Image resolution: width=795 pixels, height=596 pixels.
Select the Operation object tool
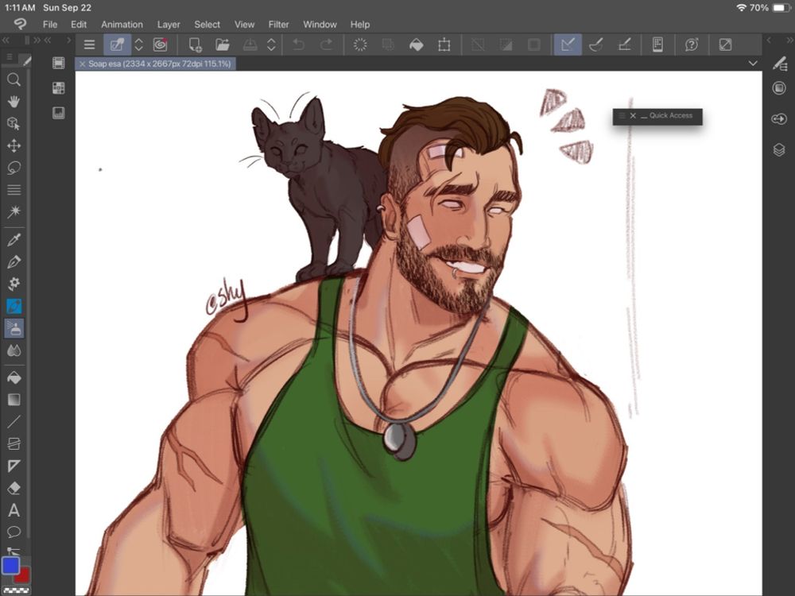click(14, 124)
